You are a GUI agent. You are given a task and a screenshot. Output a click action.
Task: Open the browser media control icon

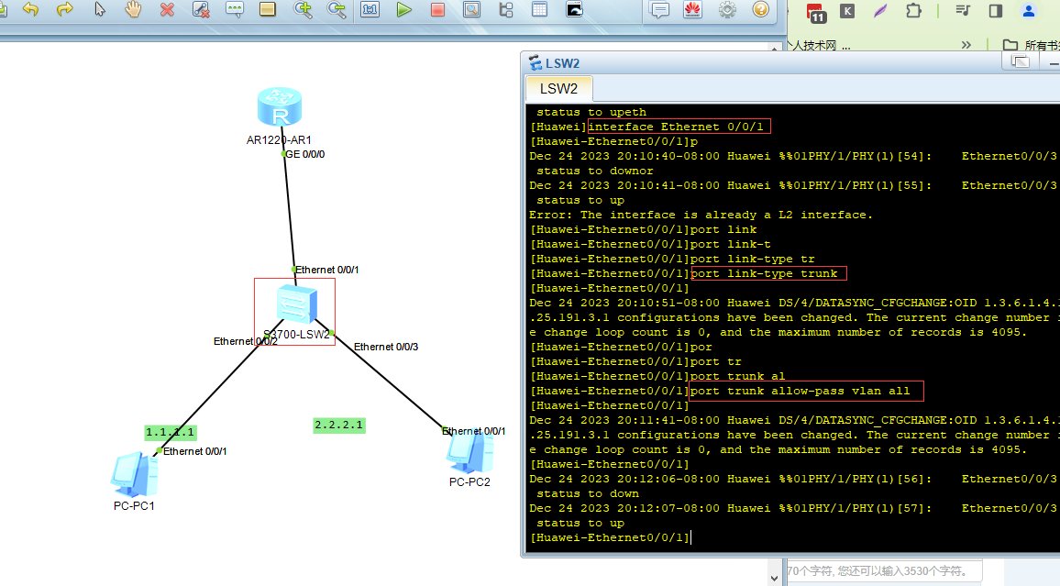[963, 11]
